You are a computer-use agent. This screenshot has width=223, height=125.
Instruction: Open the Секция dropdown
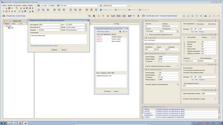(166, 49)
